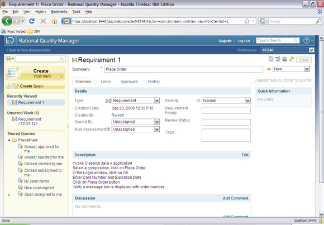324x225 pixels.
Task: Click the find duplicates icon near Save
Action: pyautogui.click(x=271, y=59)
